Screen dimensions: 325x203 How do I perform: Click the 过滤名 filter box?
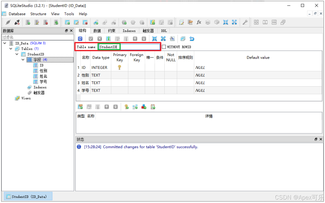38,37
